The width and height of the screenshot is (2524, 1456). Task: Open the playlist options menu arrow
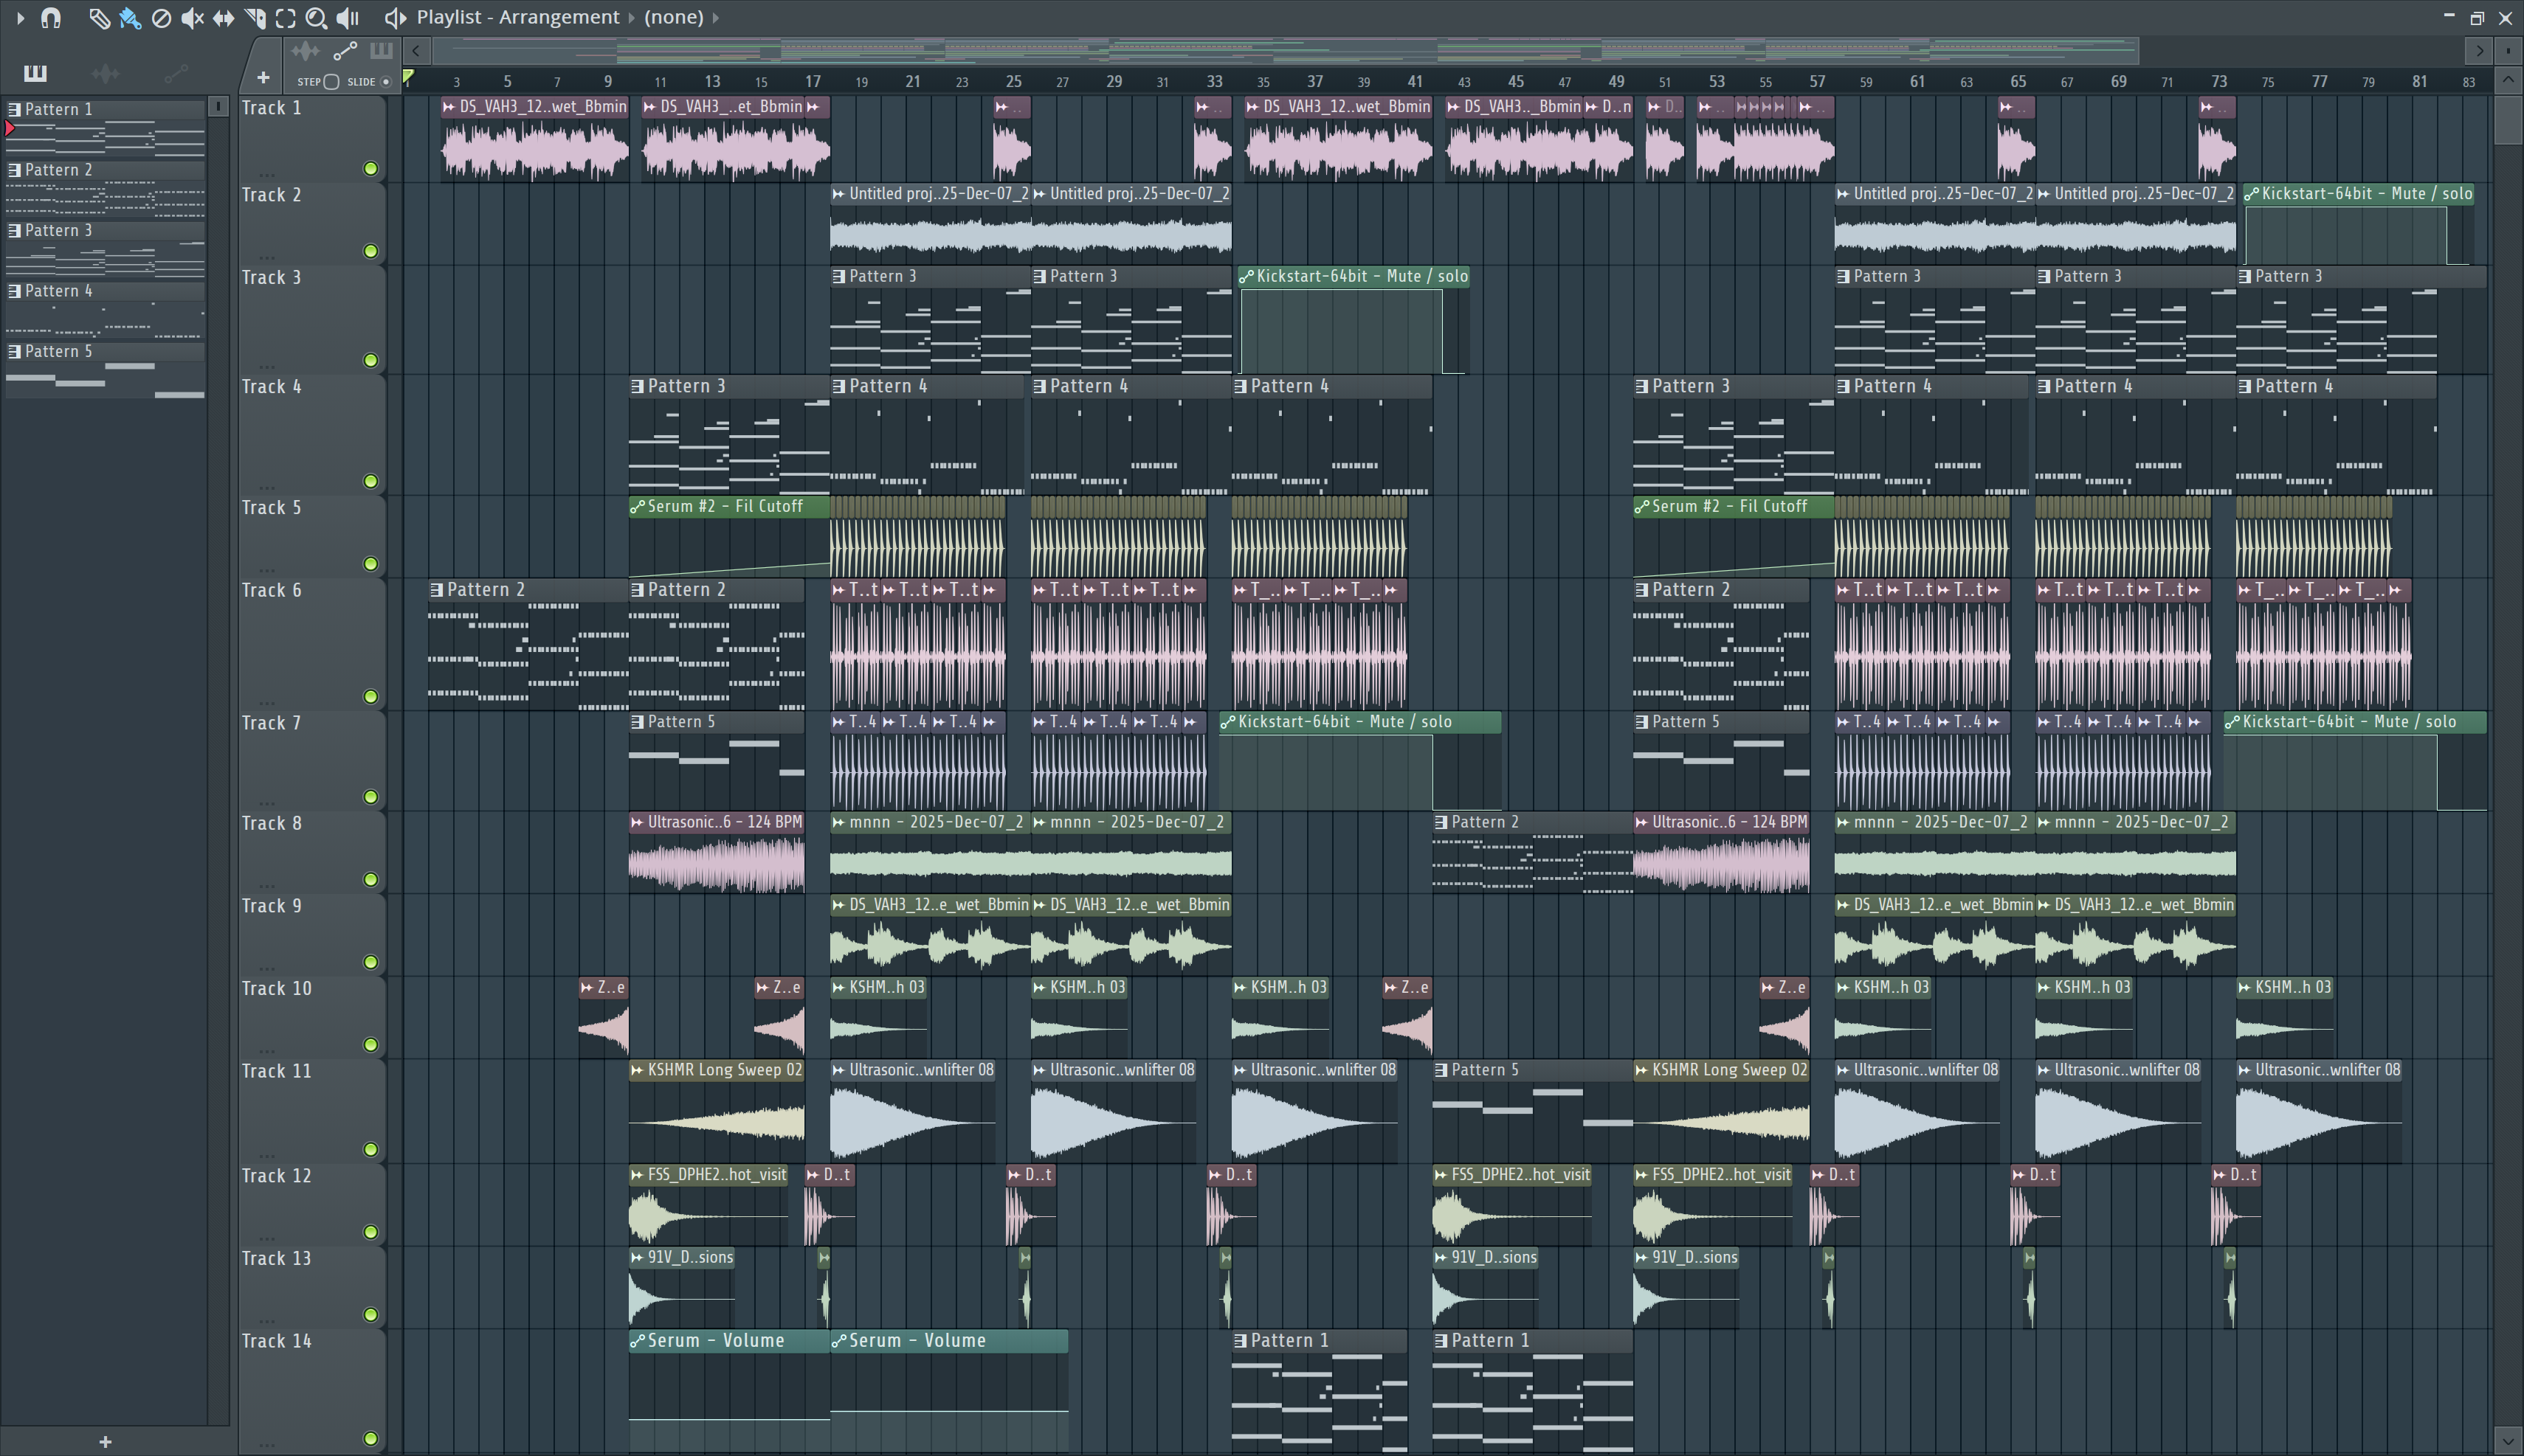19,18
